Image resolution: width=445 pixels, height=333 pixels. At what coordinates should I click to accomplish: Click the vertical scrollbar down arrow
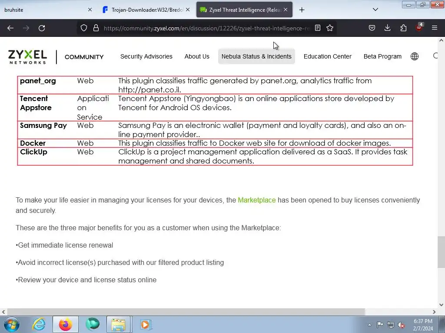tap(441, 305)
